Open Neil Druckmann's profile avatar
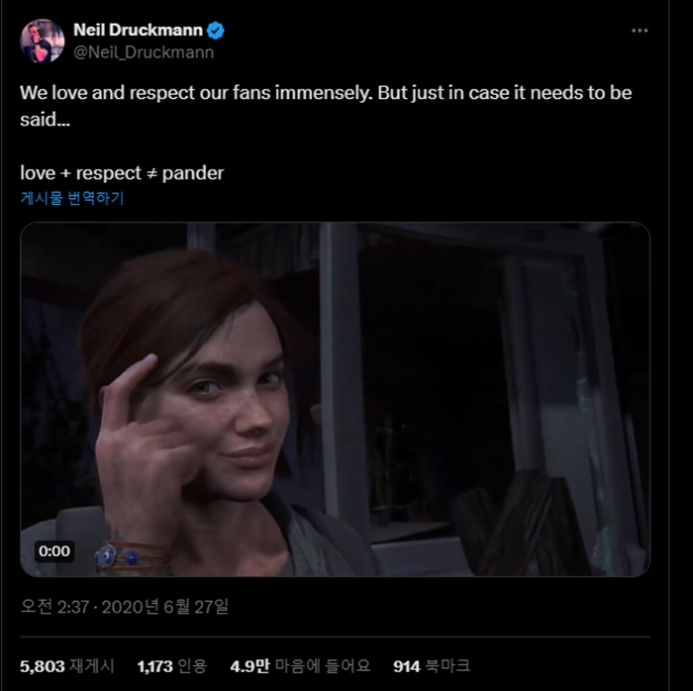Viewport: 693px width, 691px height. (x=43, y=41)
